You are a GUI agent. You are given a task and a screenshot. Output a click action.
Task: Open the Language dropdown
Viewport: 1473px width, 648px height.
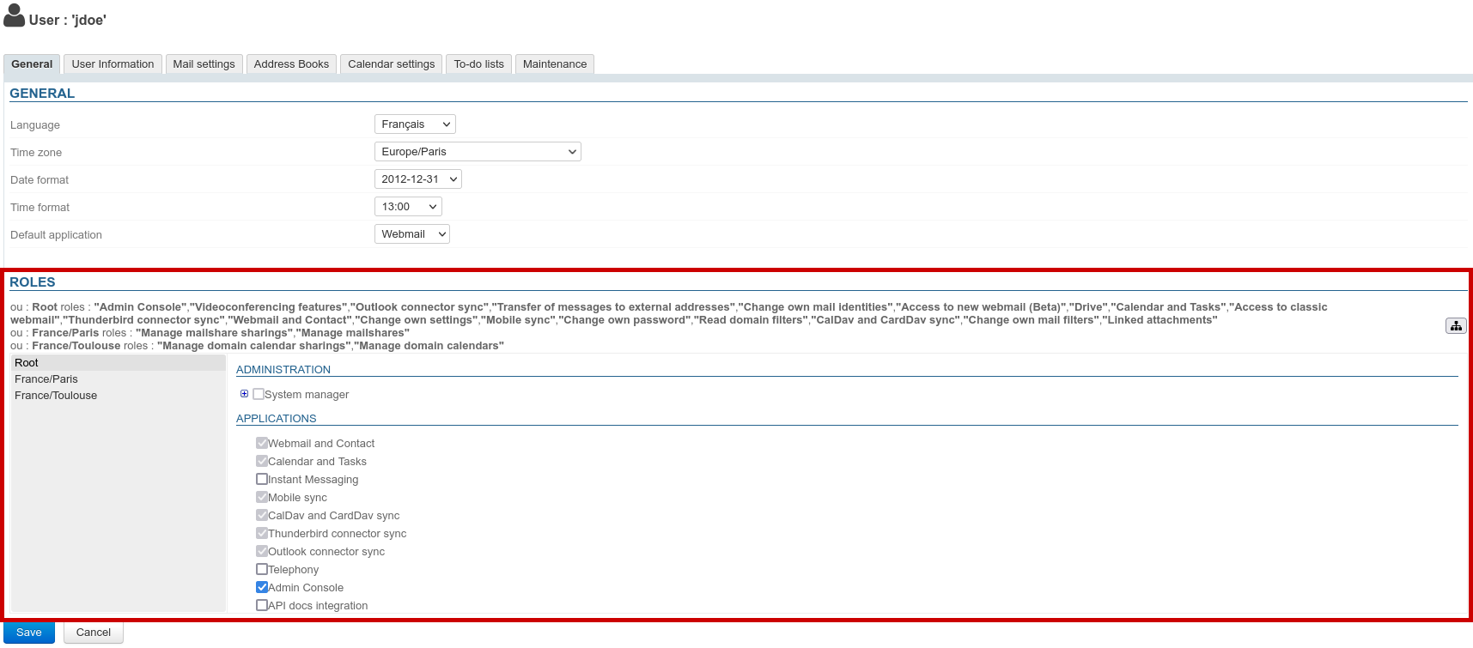[415, 124]
